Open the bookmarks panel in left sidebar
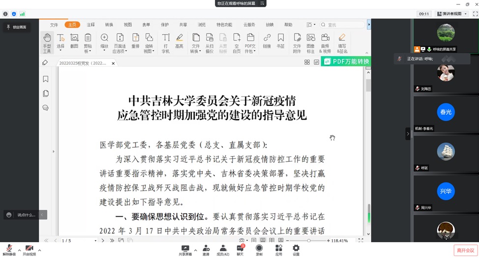 click(46, 79)
